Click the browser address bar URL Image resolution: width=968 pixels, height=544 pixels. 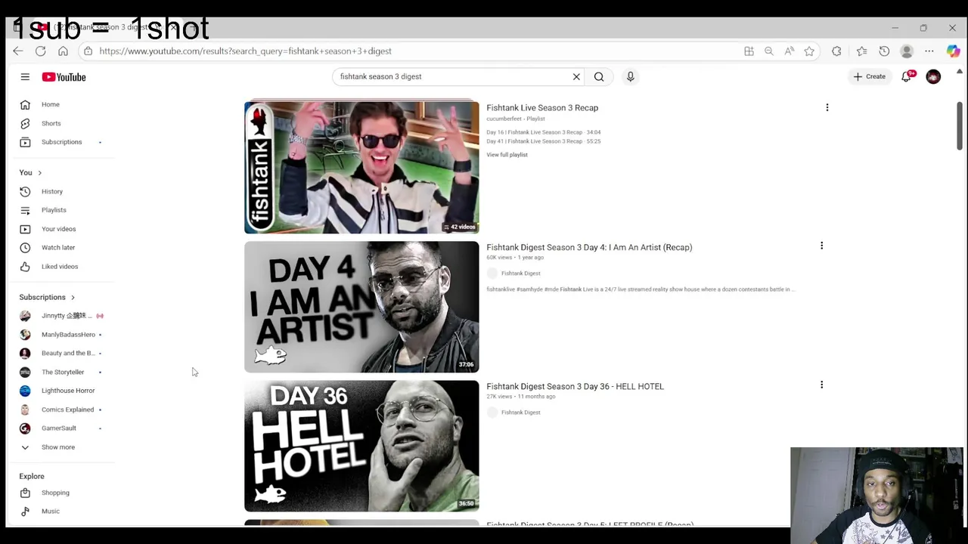coord(245,51)
